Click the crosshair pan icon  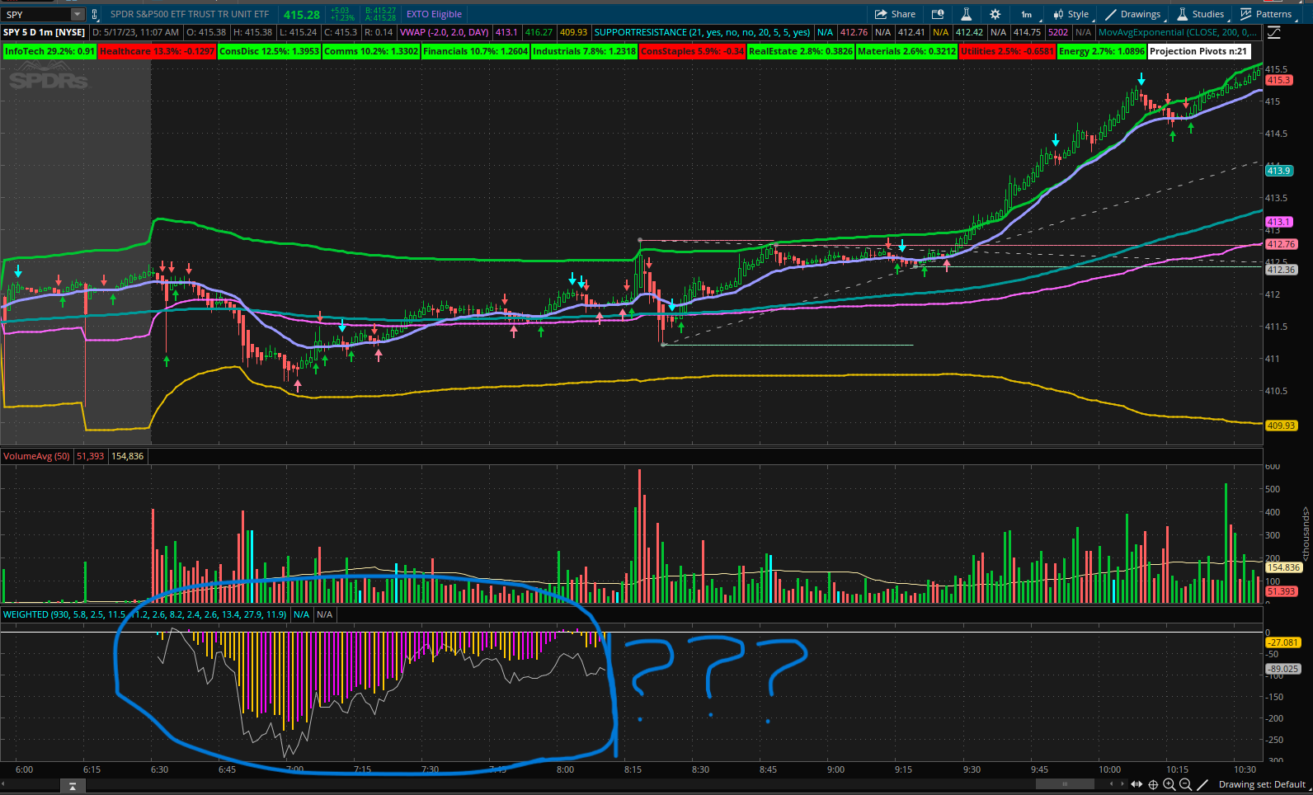pyautogui.click(x=1153, y=784)
